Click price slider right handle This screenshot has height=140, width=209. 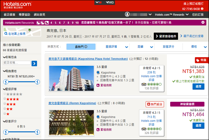coord(37,82)
